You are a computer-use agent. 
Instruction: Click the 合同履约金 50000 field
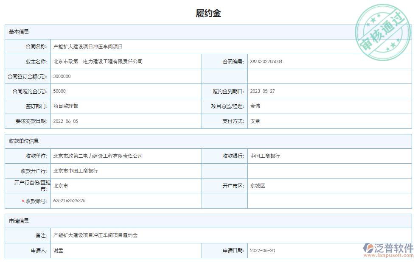pyautogui.click(x=59, y=91)
